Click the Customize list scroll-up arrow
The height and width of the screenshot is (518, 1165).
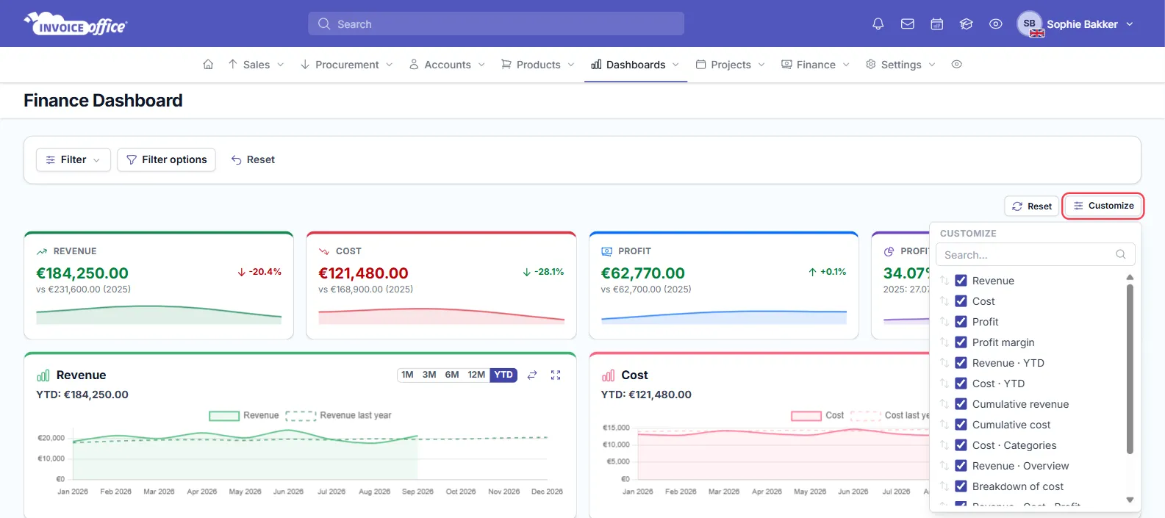1130,277
